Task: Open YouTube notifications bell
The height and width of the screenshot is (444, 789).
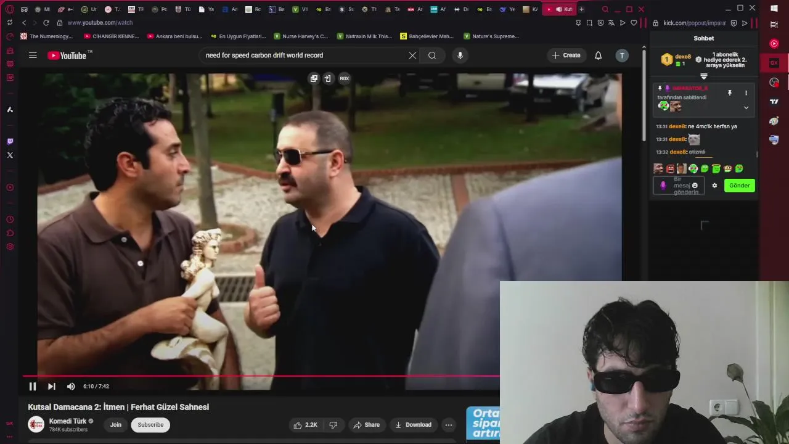Action: click(598, 55)
